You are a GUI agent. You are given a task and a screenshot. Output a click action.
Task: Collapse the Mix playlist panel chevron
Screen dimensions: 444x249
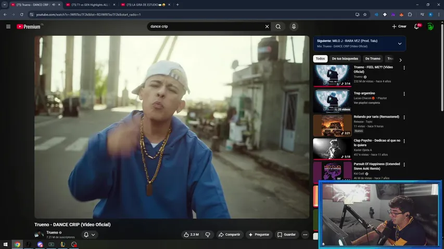point(400,44)
